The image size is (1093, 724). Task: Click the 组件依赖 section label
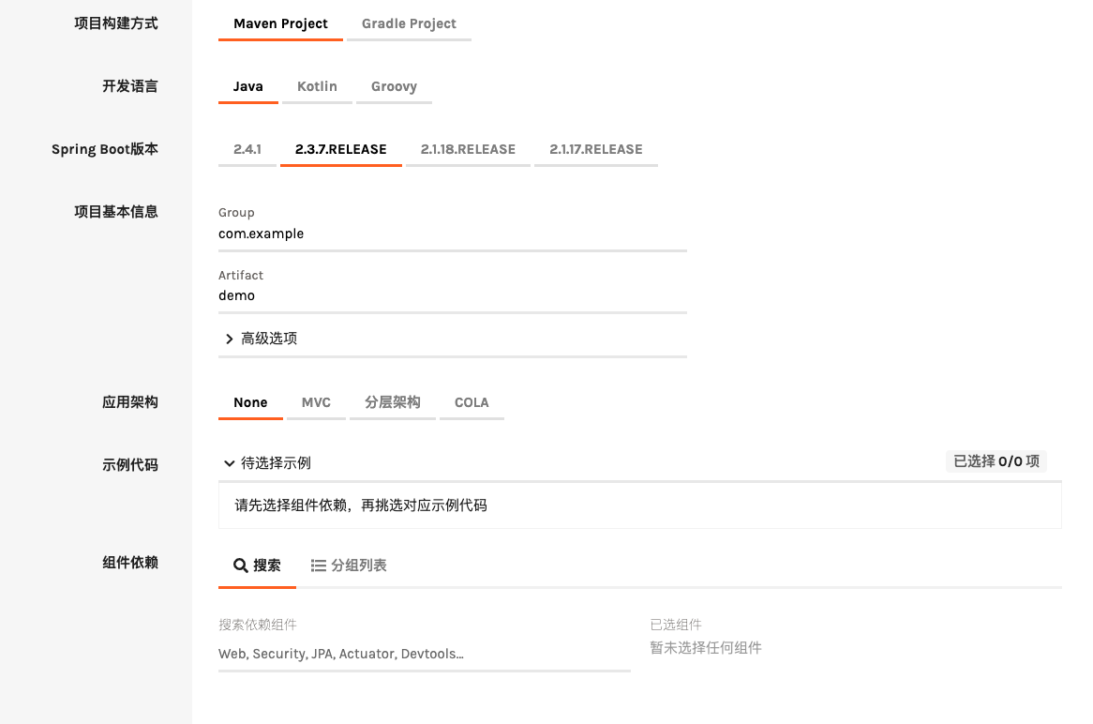coord(129,563)
